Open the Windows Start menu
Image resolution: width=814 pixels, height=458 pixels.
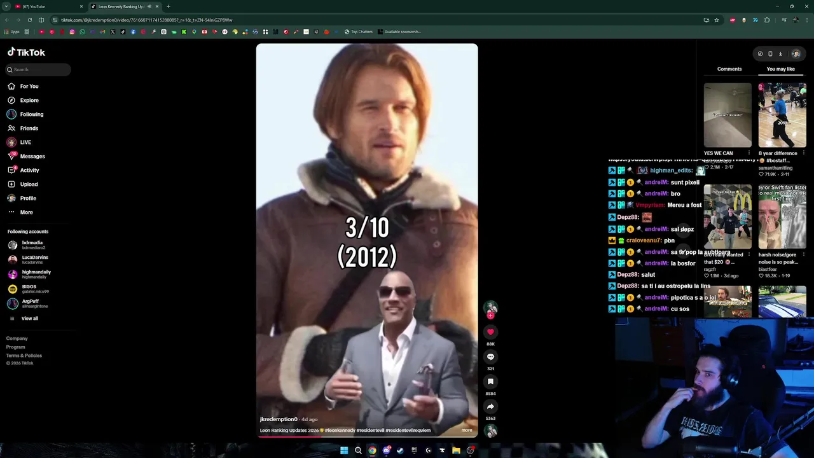click(x=344, y=450)
